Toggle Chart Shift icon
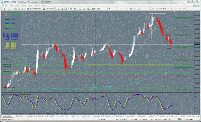This screenshot has height=122, width=201. pyautogui.click(x=84, y=9)
